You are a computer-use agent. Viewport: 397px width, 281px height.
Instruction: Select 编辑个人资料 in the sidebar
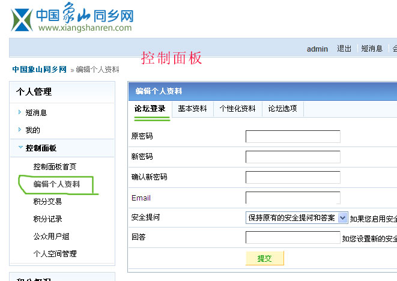point(56,184)
